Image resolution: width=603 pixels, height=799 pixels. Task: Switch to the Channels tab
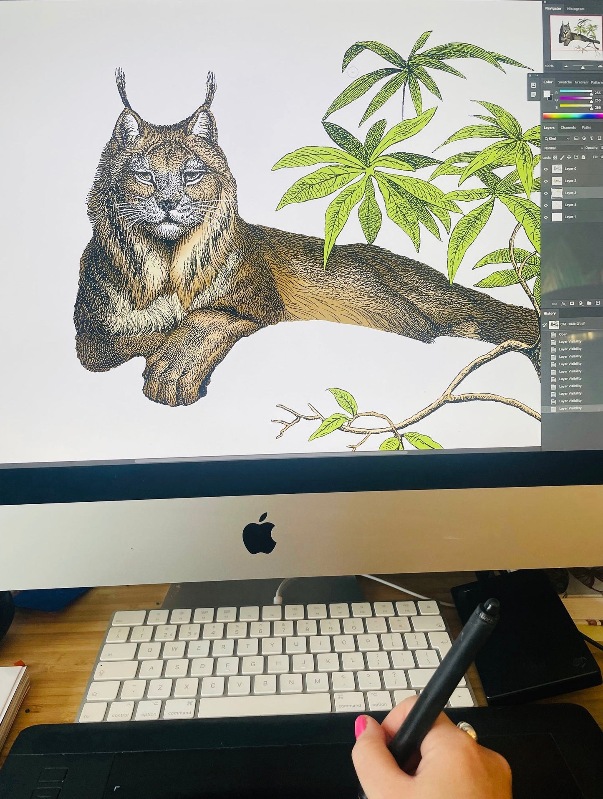coord(568,128)
